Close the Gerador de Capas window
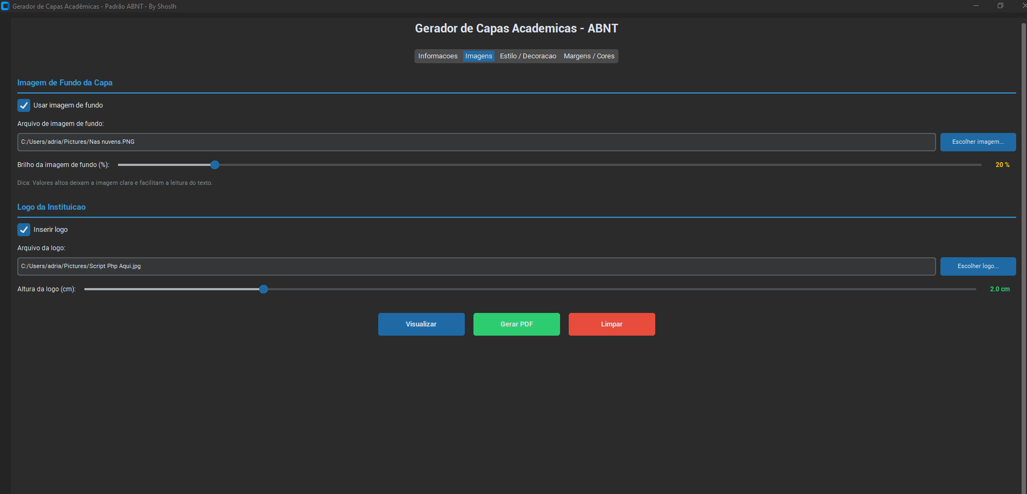This screenshot has height=494, width=1027. click(x=1023, y=6)
